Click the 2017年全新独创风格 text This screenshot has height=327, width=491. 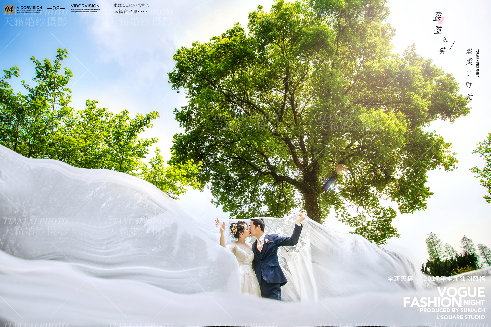[x=454, y=278]
